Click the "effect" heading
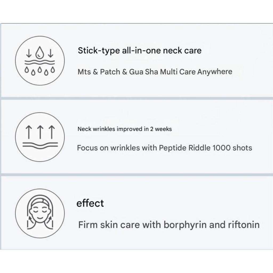The image size is (273, 273). (90, 203)
